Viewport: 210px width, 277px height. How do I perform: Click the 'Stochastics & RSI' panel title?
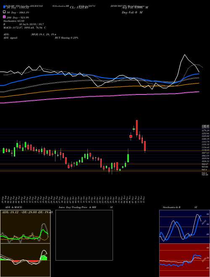180,207
